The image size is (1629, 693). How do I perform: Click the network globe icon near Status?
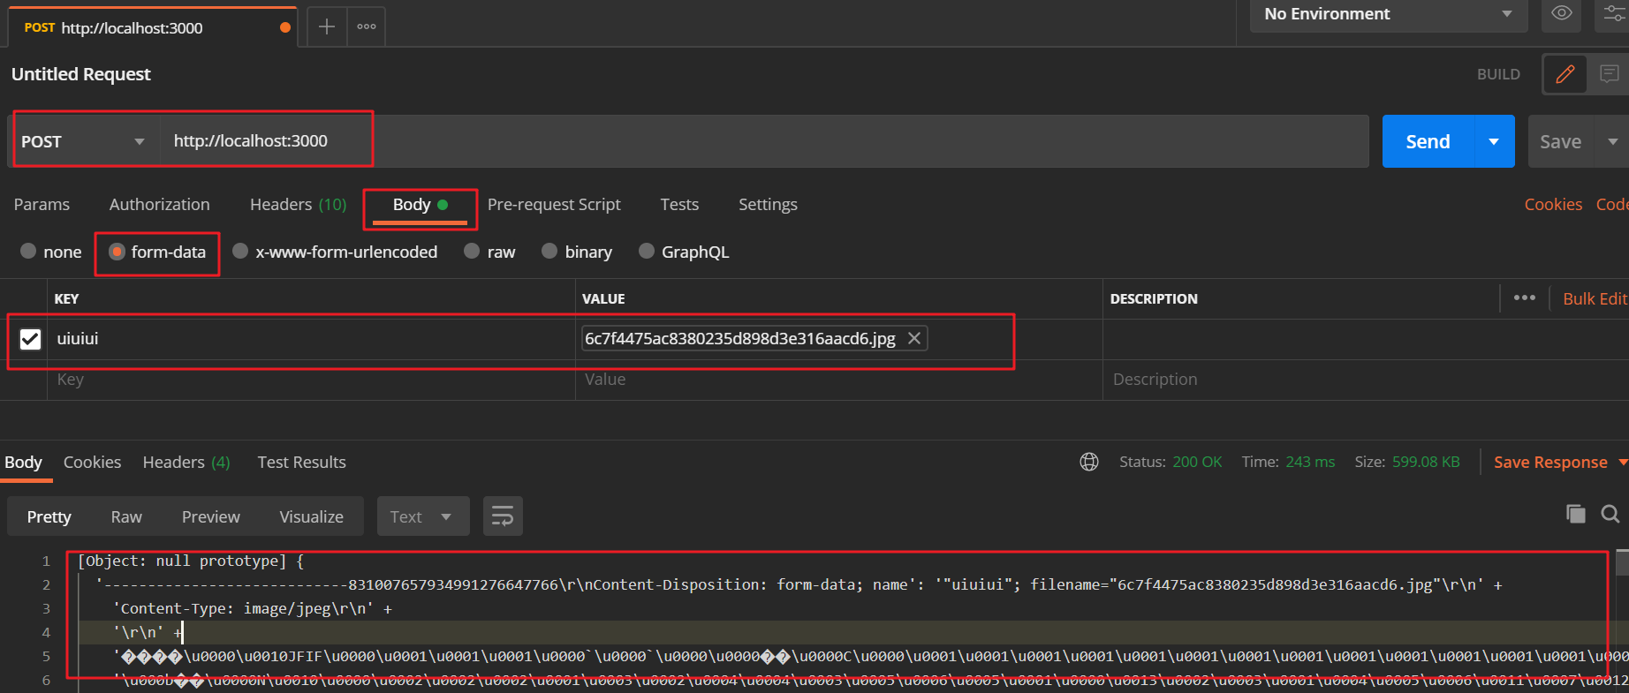coord(1089,462)
